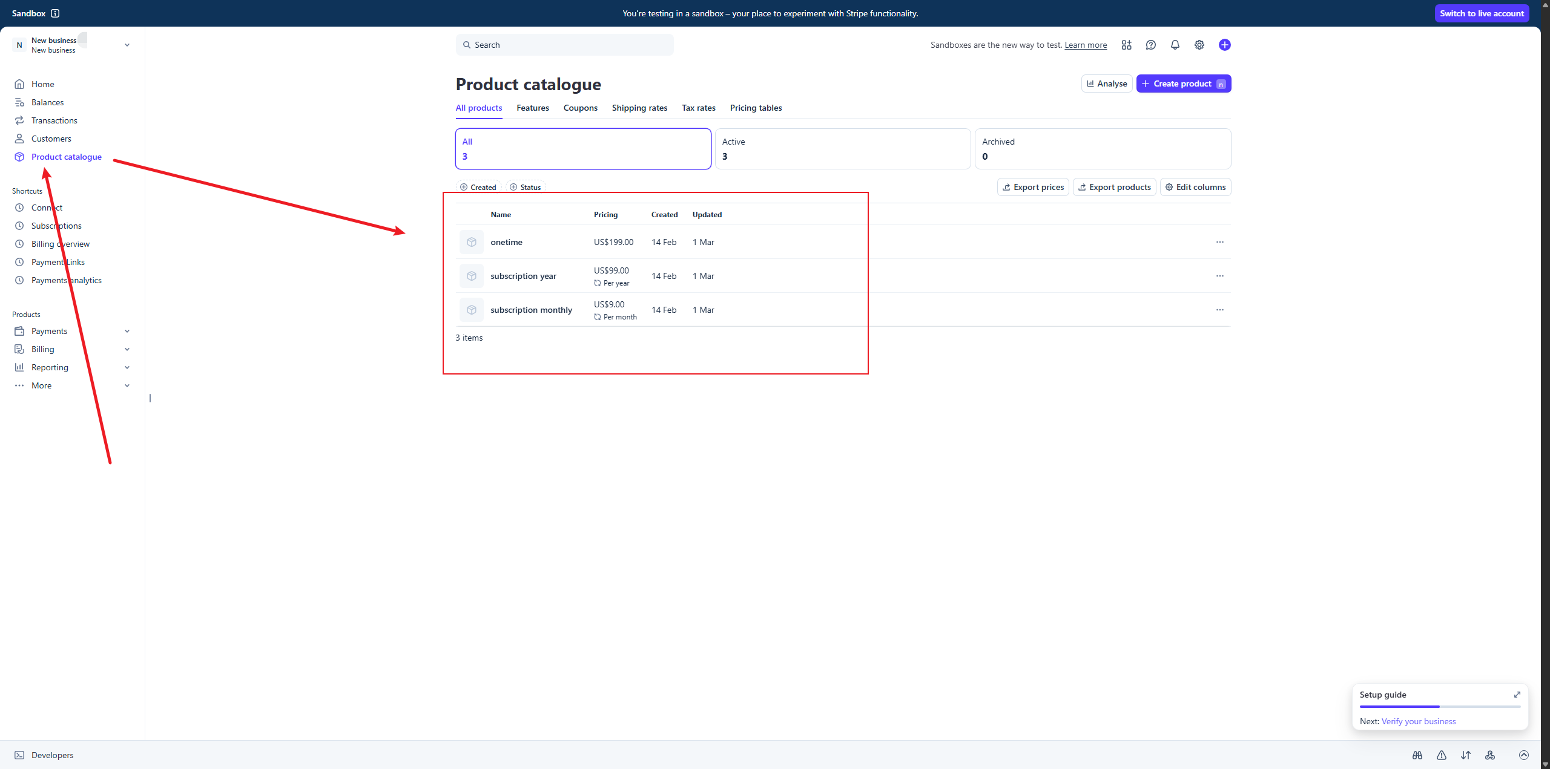This screenshot has width=1550, height=769.
Task: Select the Archived products filter card
Action: pyautogui.click(x=1102, y=149)
